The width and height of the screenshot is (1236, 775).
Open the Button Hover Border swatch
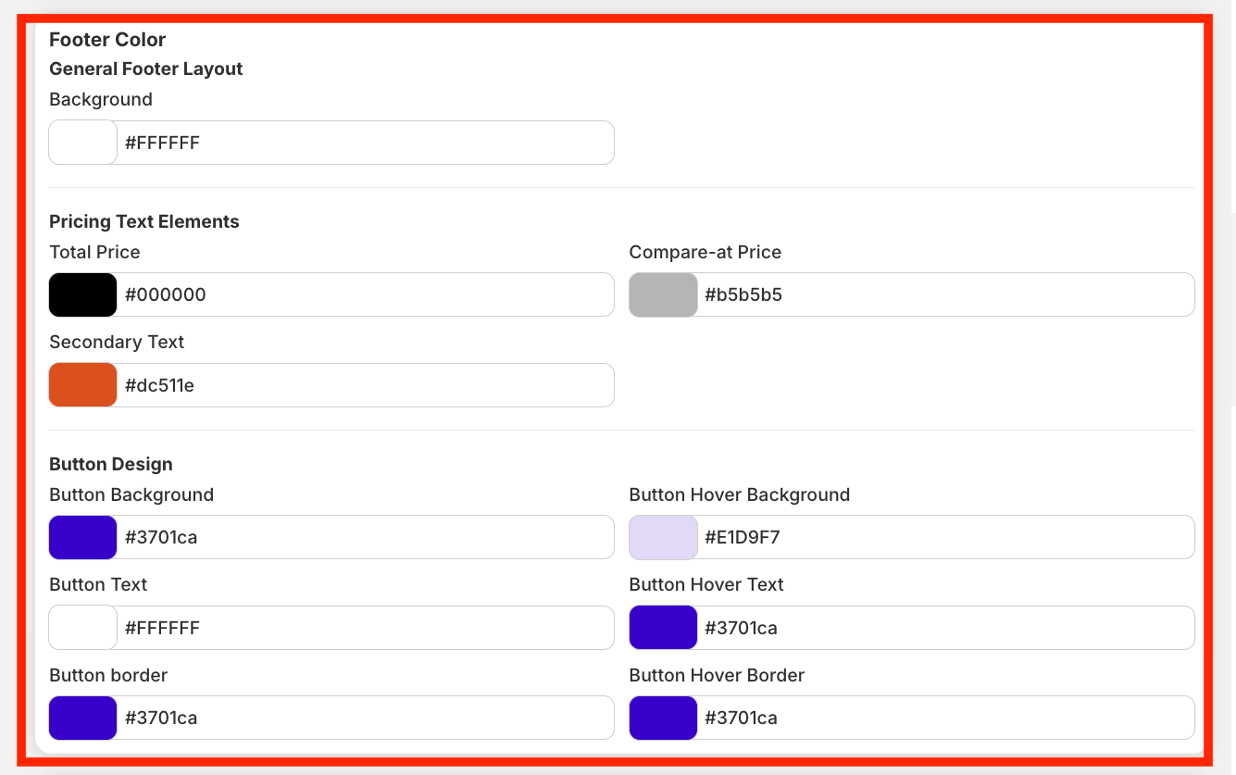click(663, 718)
